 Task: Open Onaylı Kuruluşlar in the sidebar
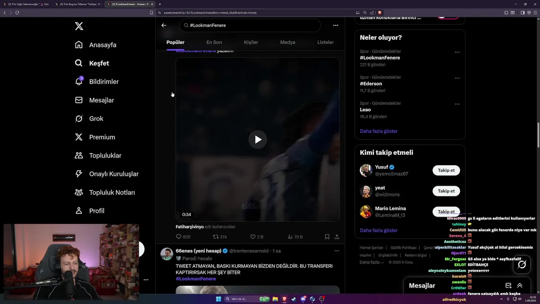tap(107, 174)
